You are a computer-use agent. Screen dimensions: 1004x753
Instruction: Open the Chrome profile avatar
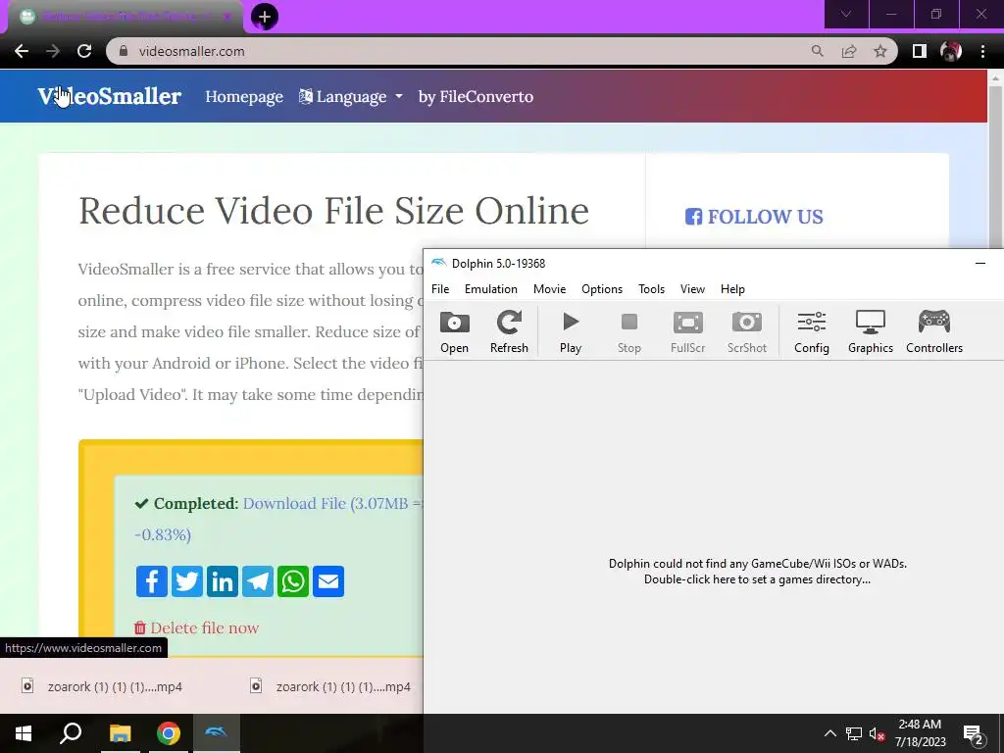click(951, 51)
